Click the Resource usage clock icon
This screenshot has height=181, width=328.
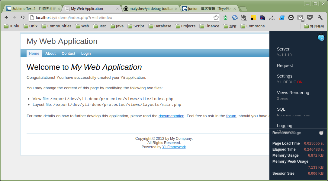[321, 133]
